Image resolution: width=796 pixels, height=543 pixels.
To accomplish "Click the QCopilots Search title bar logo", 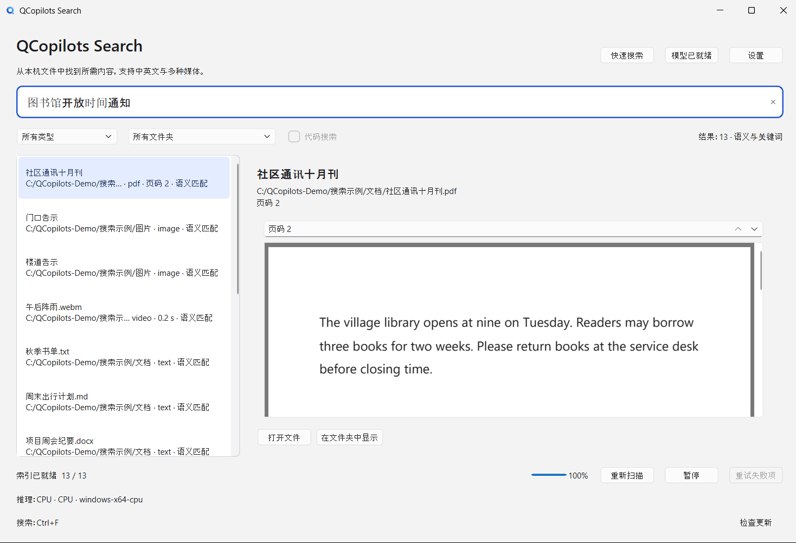I will coord(10,10).
